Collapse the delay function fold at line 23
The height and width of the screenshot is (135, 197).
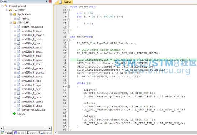[x=69, y=10]
